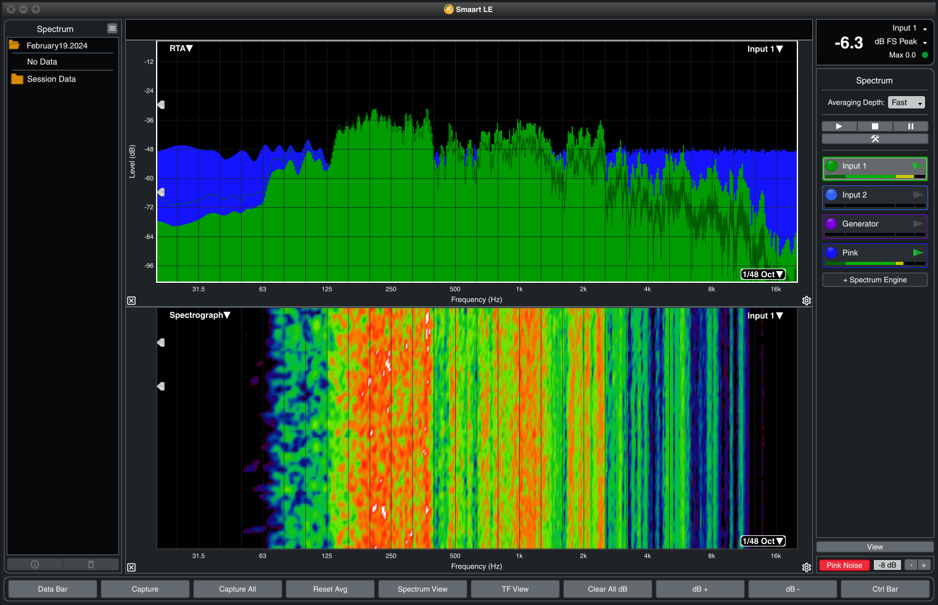Toggle the Data Bar

coord(52,589)
